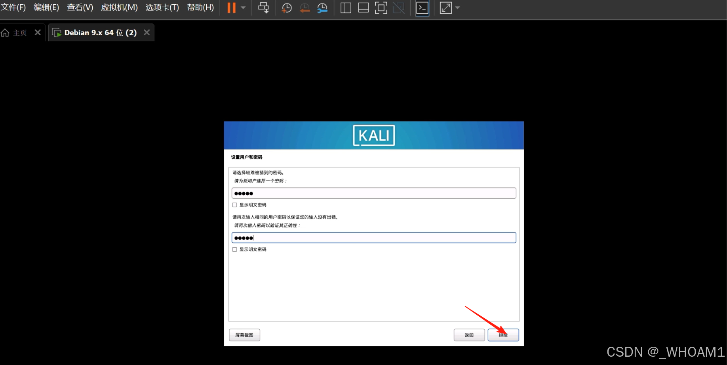Open the 查看(V) menu
The image size is (727, 365).
pos(80,8)
